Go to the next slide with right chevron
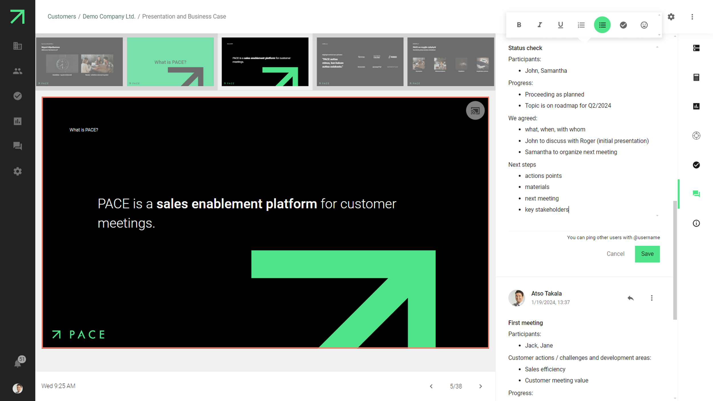 481,386
